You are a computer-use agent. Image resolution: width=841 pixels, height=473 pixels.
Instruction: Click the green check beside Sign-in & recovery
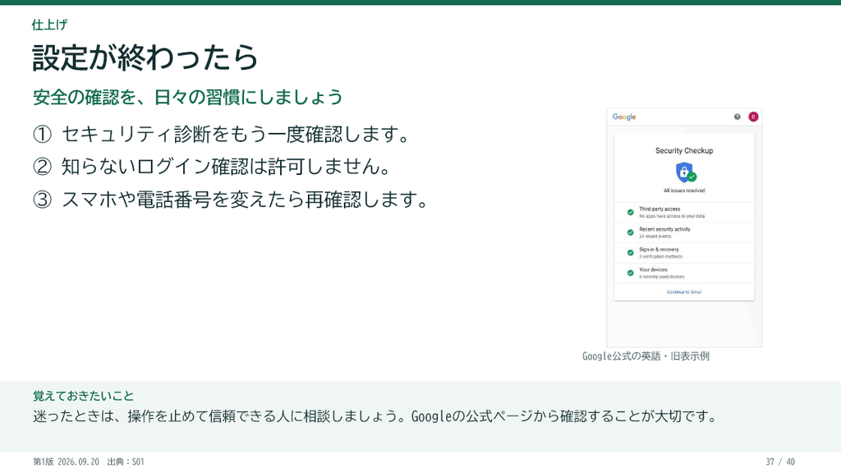pyautogui.click(x=630, y=253)
